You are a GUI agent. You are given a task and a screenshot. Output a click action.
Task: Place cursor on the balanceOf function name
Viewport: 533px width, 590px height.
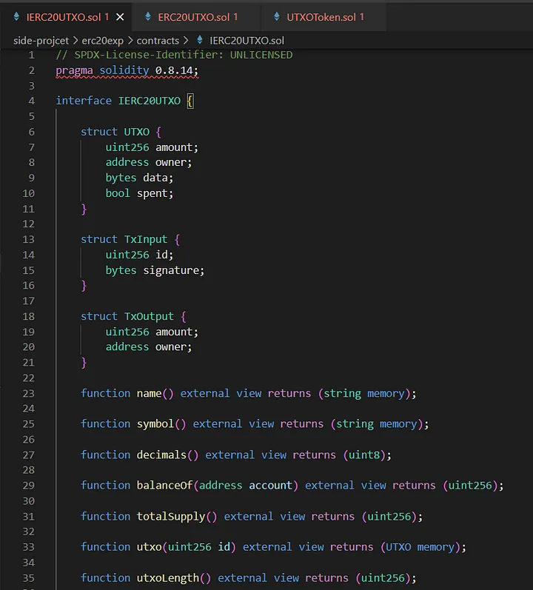point(163,485)
